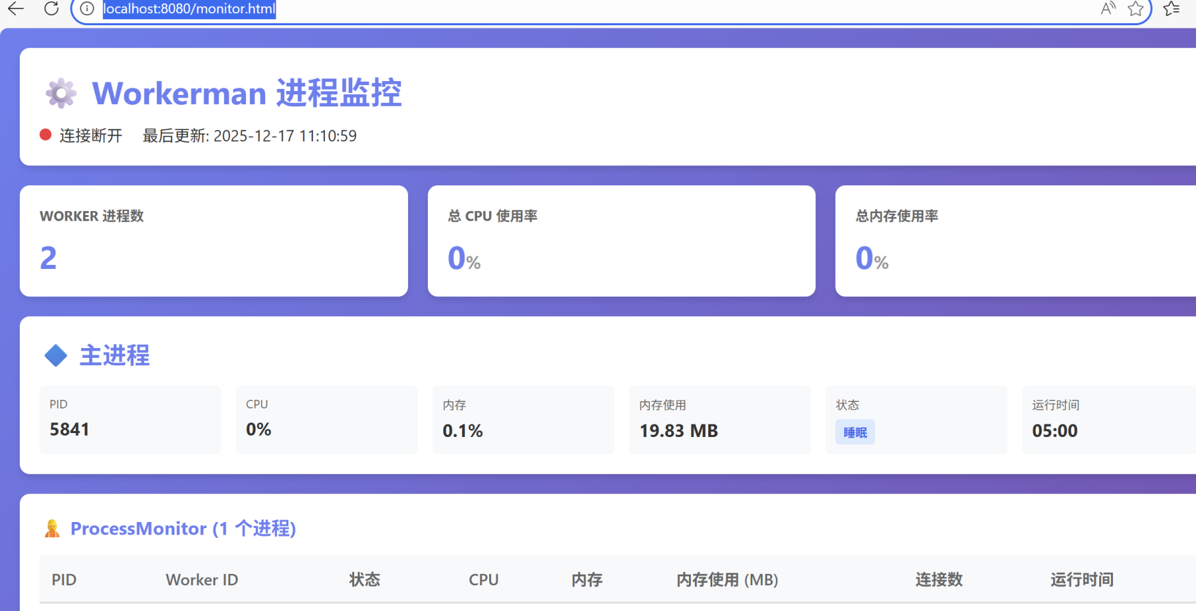Click the ProcessMonitor (1 个进程) heading
The height and width of the screenshot is (611, 1196).
(x=183, y=529)
